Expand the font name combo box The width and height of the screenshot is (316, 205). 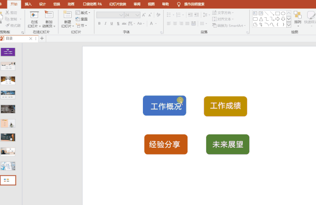coord(121,15)
